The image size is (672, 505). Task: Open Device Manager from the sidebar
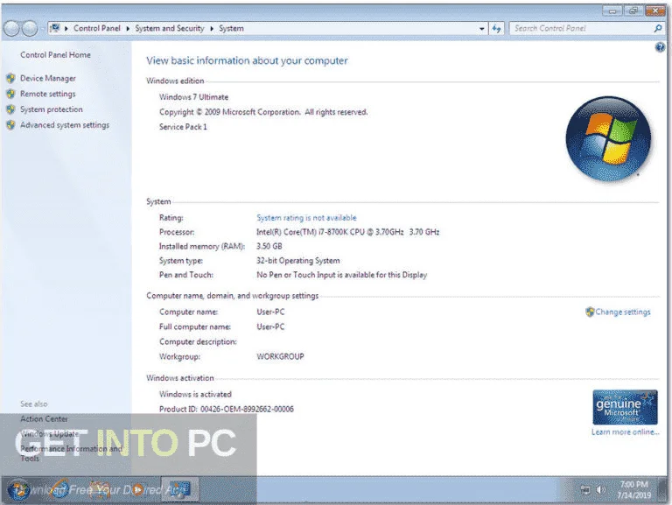47,79
